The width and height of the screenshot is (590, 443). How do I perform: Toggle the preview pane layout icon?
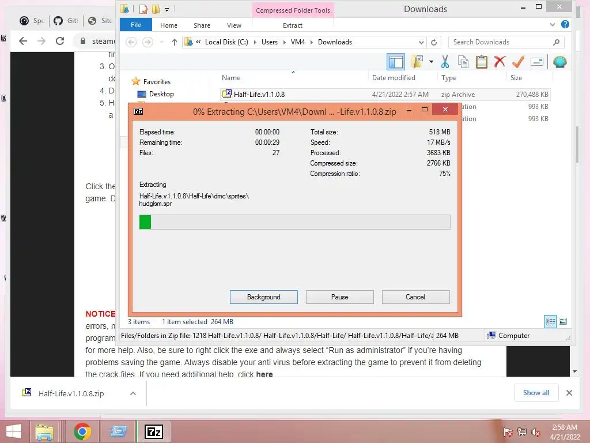[396, 62]
